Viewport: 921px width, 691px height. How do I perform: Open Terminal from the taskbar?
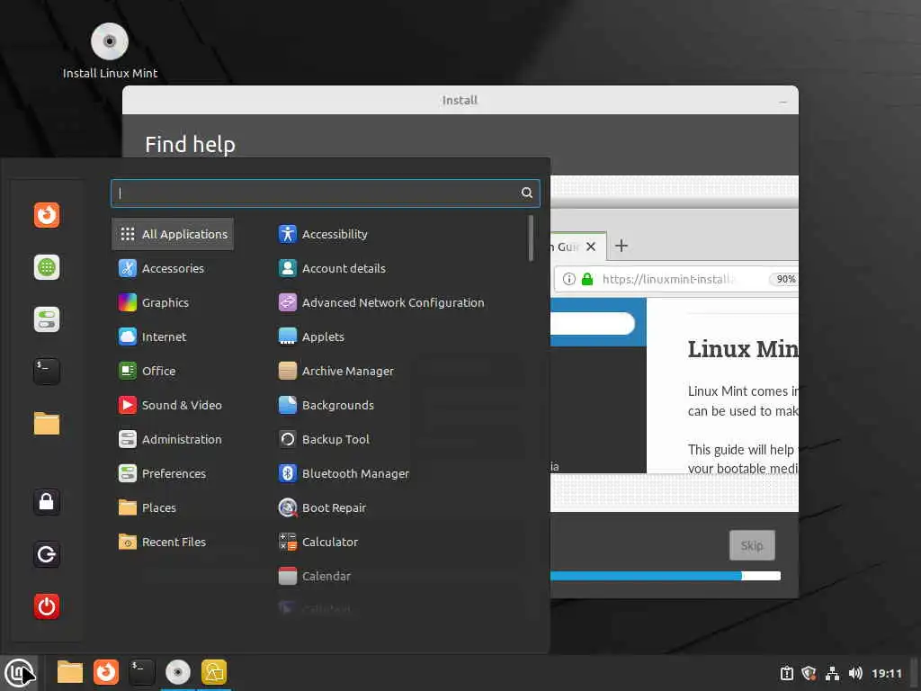(141, 672)
